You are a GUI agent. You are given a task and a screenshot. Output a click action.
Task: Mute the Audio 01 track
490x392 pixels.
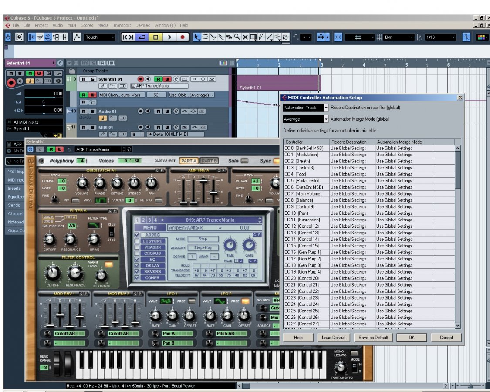pos(84,112)
